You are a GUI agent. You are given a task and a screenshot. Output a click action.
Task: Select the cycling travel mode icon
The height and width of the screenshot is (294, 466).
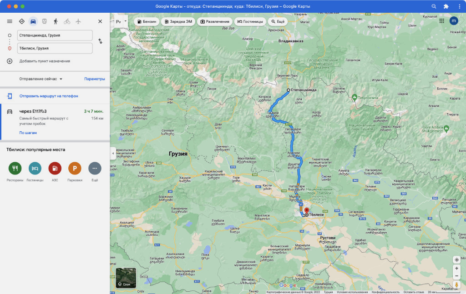(67, 21)
